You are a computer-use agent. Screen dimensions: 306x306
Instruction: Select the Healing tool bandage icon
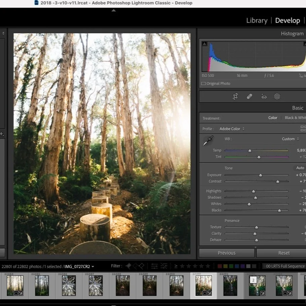click(x=250, y=97)
